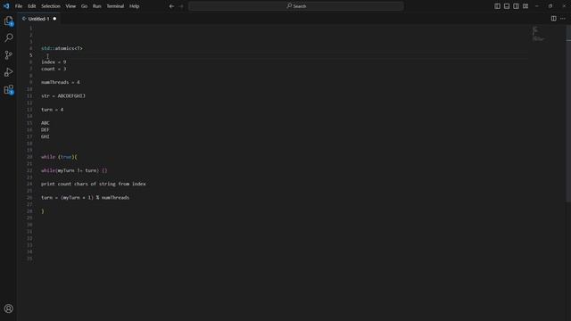Click line number 20 in gutter
571x321 pixels.
click(x=29, y=157)
